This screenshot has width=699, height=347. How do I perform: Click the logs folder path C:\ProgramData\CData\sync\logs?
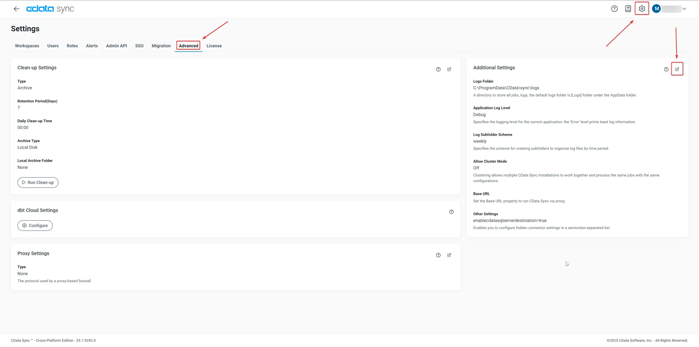click(506, 88)
